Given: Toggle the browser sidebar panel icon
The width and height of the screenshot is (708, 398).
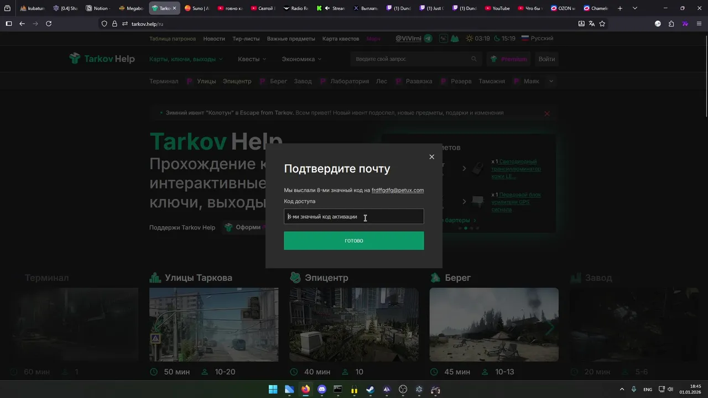Looking at the screenshot, I should 8,24.
